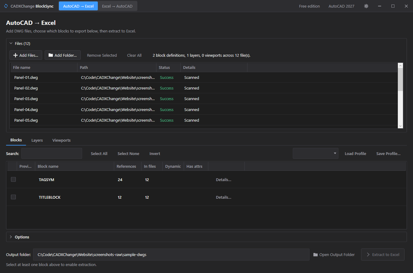Viewport: 413px width, 273px height.
Task: Click Load Profile
Action: coord(355,153)
